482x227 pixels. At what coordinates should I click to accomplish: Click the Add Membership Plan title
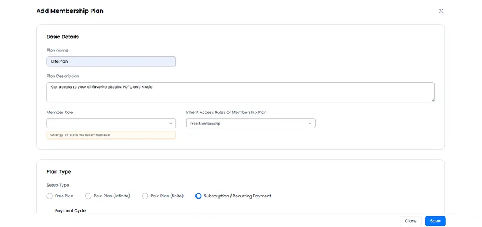click(70, 11)
